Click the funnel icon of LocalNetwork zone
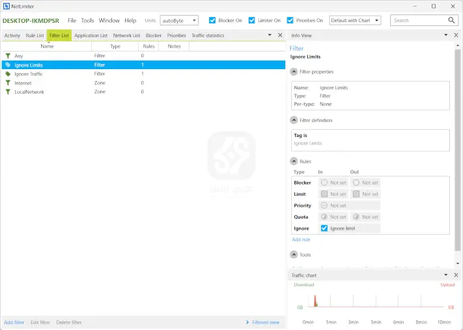Screen dimensions: 463x330 (x=8, y=92)
